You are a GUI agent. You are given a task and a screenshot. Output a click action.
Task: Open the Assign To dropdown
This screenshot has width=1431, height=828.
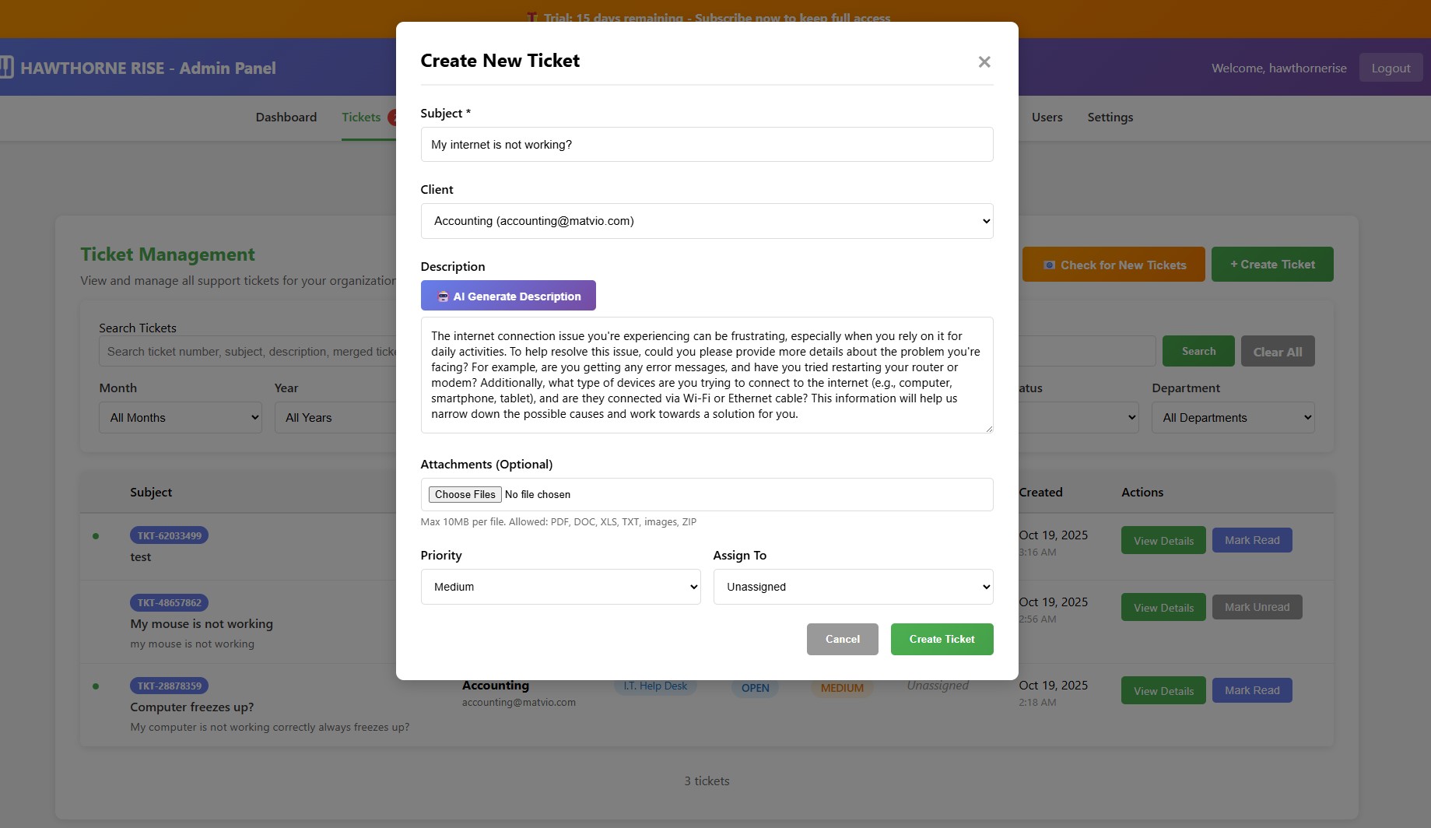[853, 587]
